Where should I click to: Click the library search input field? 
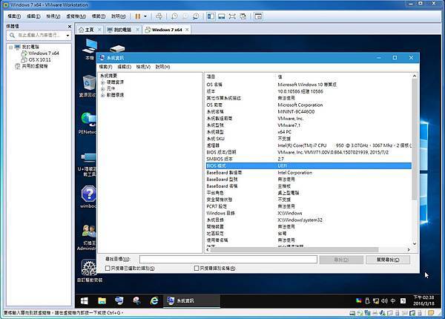click(37, 35)
